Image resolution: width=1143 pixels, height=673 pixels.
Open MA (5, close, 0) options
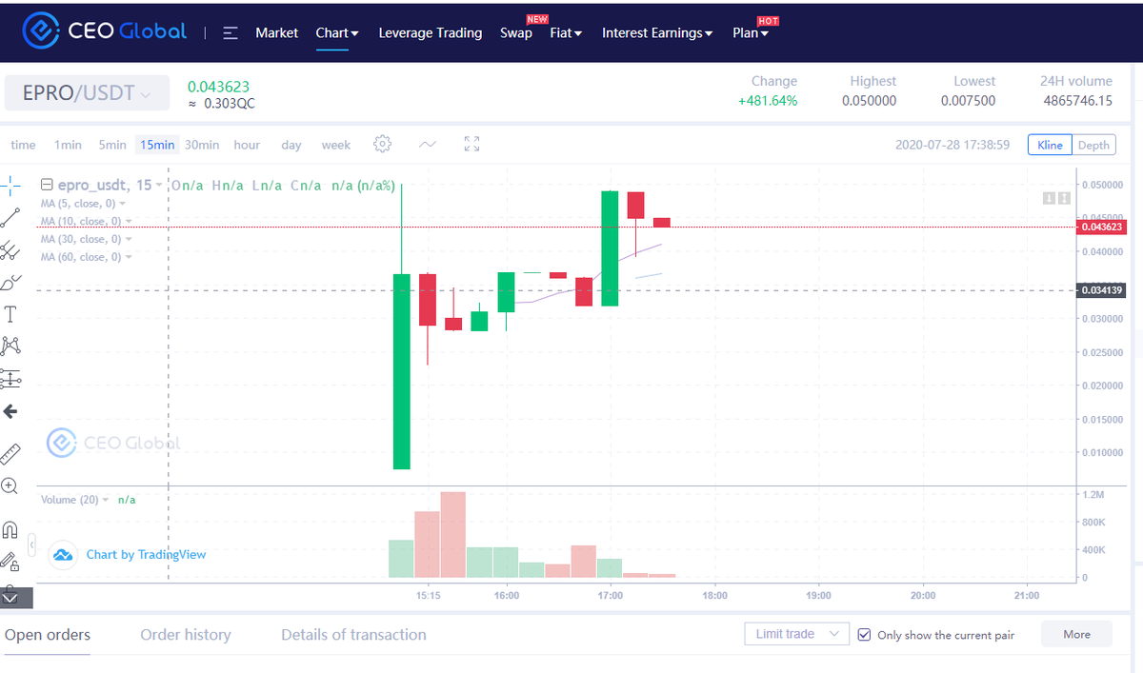tap(123, 204)
